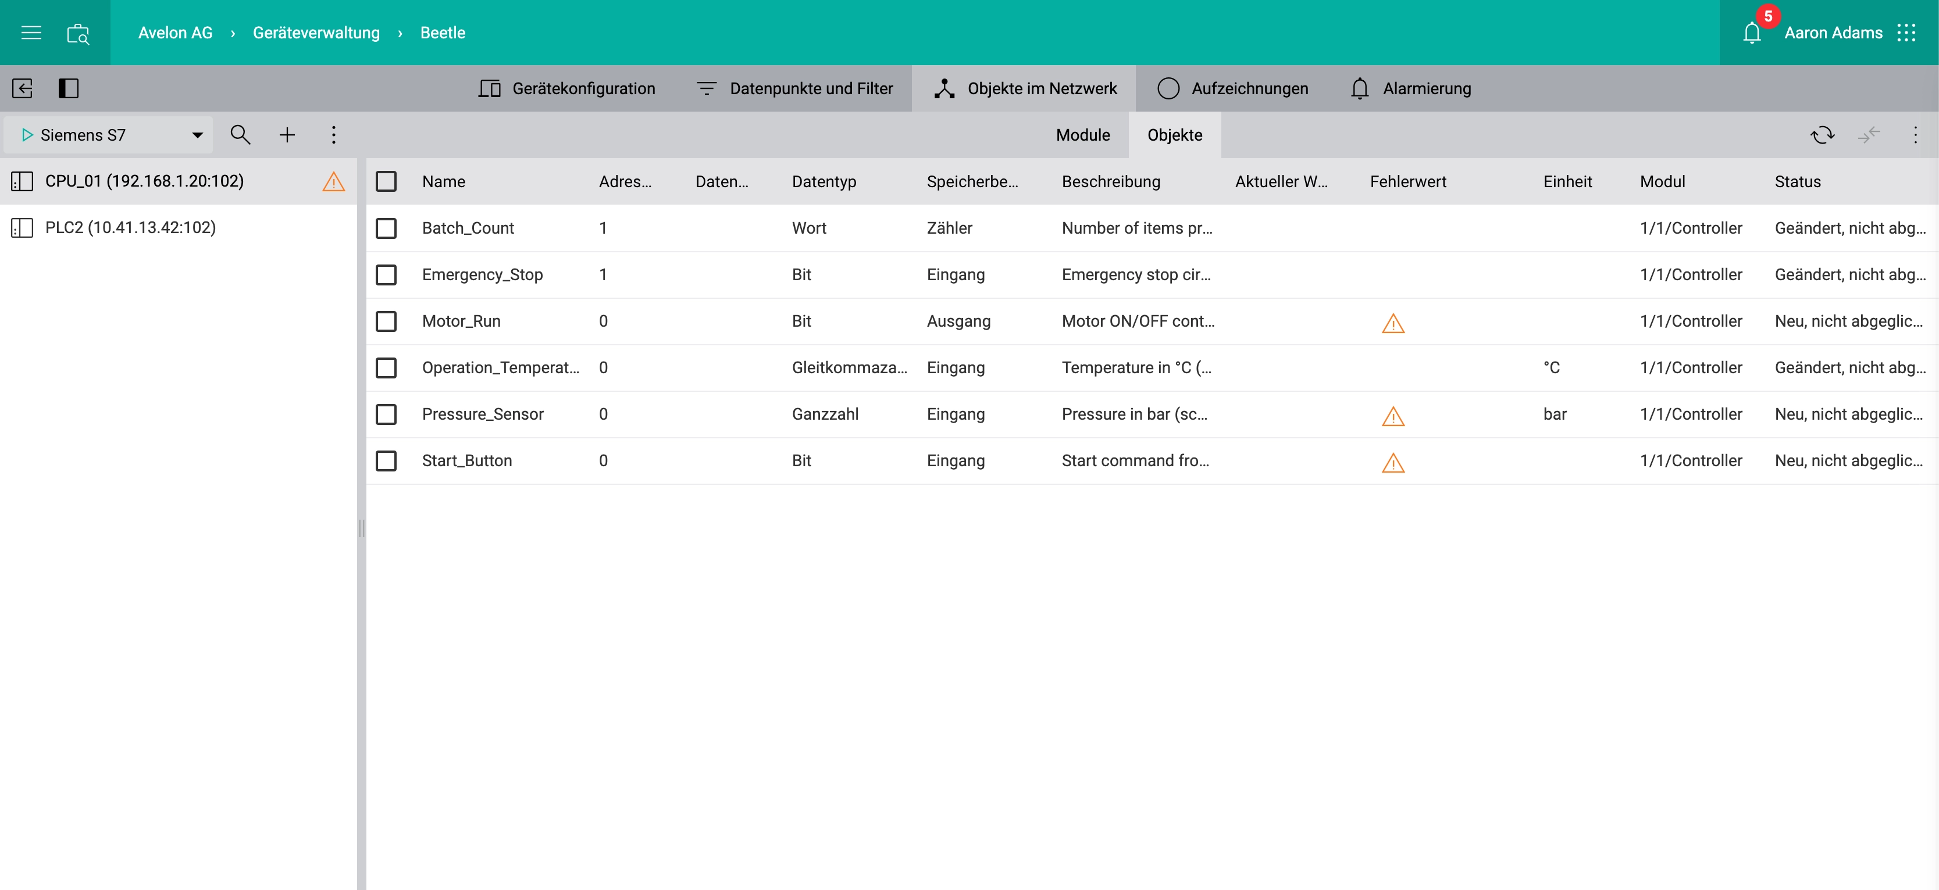Click the search magnifier in device toolbar
This screenshot has height=890, width=1939.
pos(240,135)
